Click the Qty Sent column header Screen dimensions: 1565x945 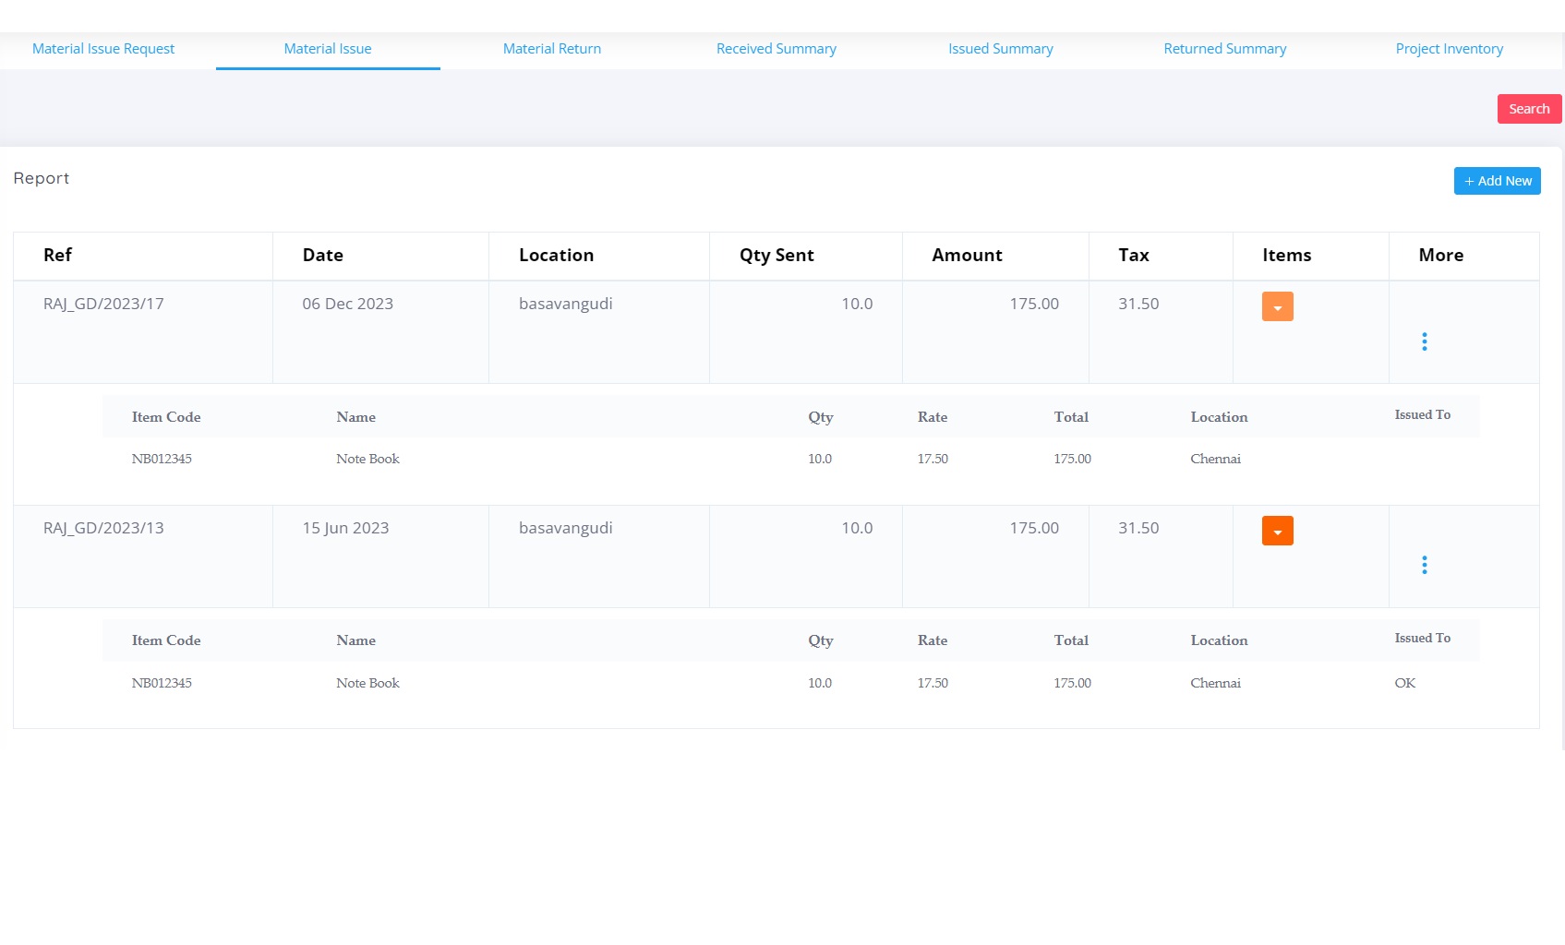click(776, 256)
